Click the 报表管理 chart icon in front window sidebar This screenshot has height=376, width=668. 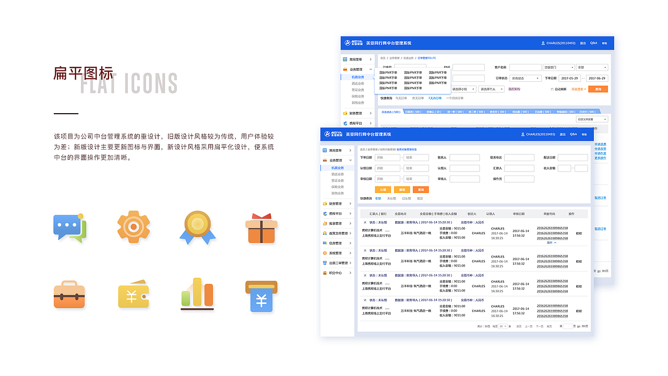click(325, 223)
